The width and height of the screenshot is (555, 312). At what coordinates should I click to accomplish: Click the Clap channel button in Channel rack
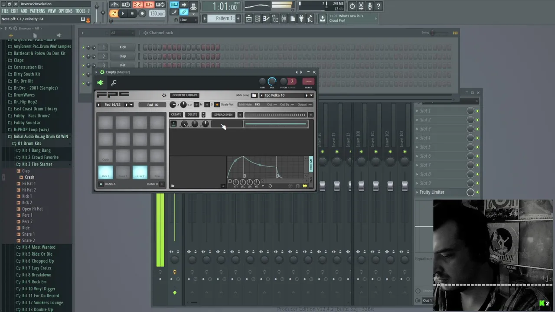(x=123, y=56)
